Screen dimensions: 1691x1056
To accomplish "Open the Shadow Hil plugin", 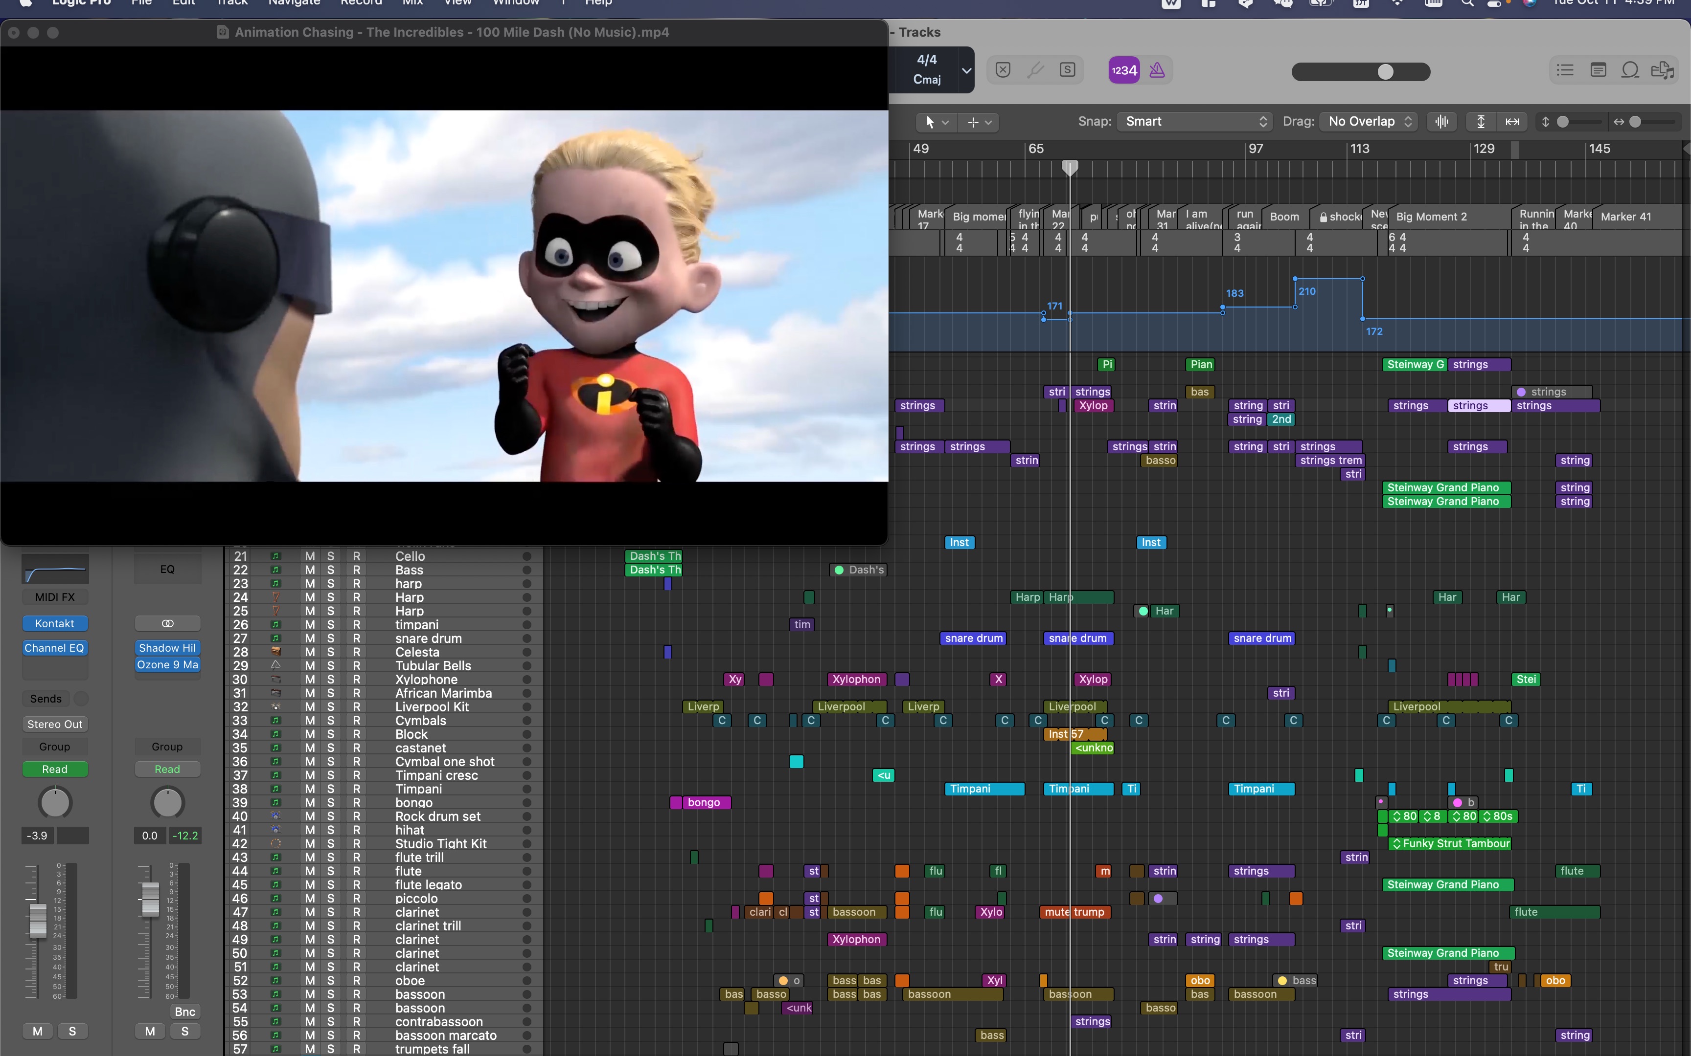I will tap(168, 648).
